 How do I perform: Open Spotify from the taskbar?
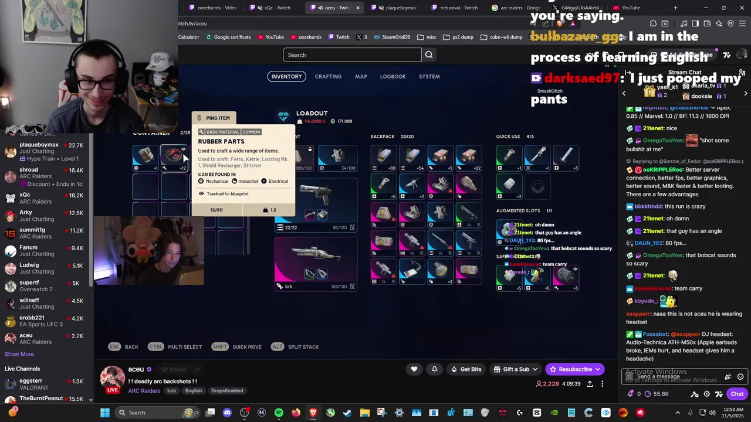point(279,413)
